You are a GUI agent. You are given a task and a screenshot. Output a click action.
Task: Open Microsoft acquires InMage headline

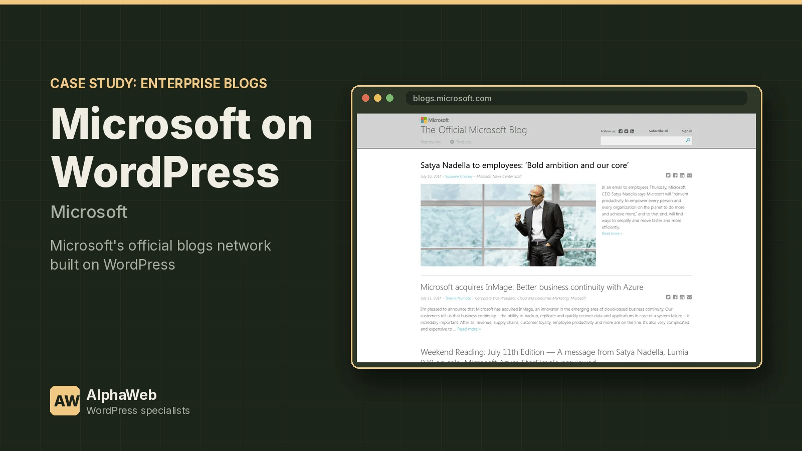tap(532, 287)
